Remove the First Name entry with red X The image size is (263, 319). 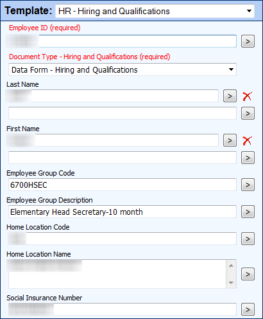point(247,141)
